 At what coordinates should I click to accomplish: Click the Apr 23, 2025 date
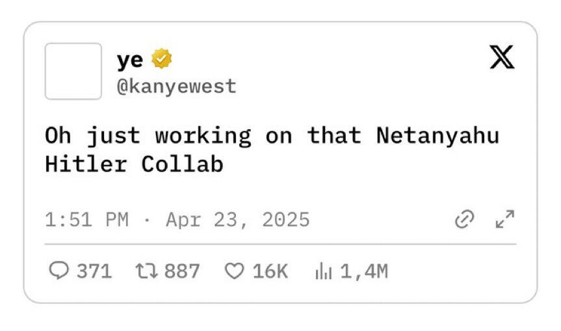237,219
